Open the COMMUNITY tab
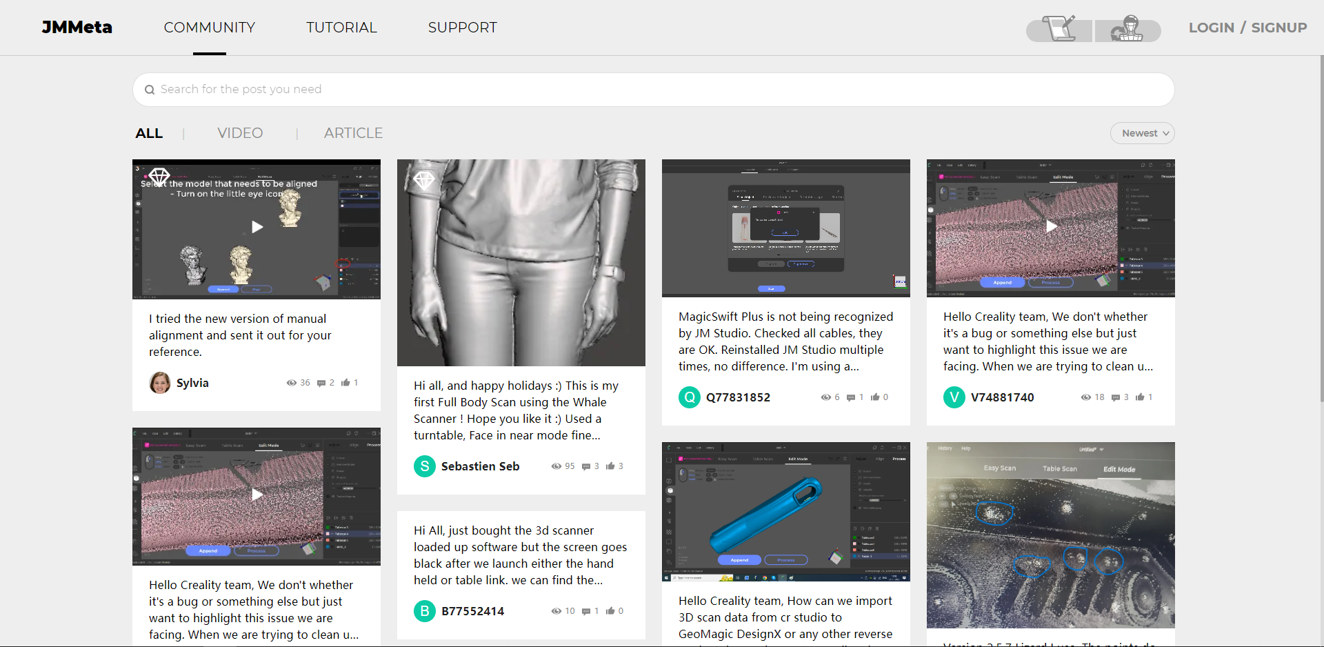Image resolution: width=1324 pixels, height=647 pixels. 210,28
